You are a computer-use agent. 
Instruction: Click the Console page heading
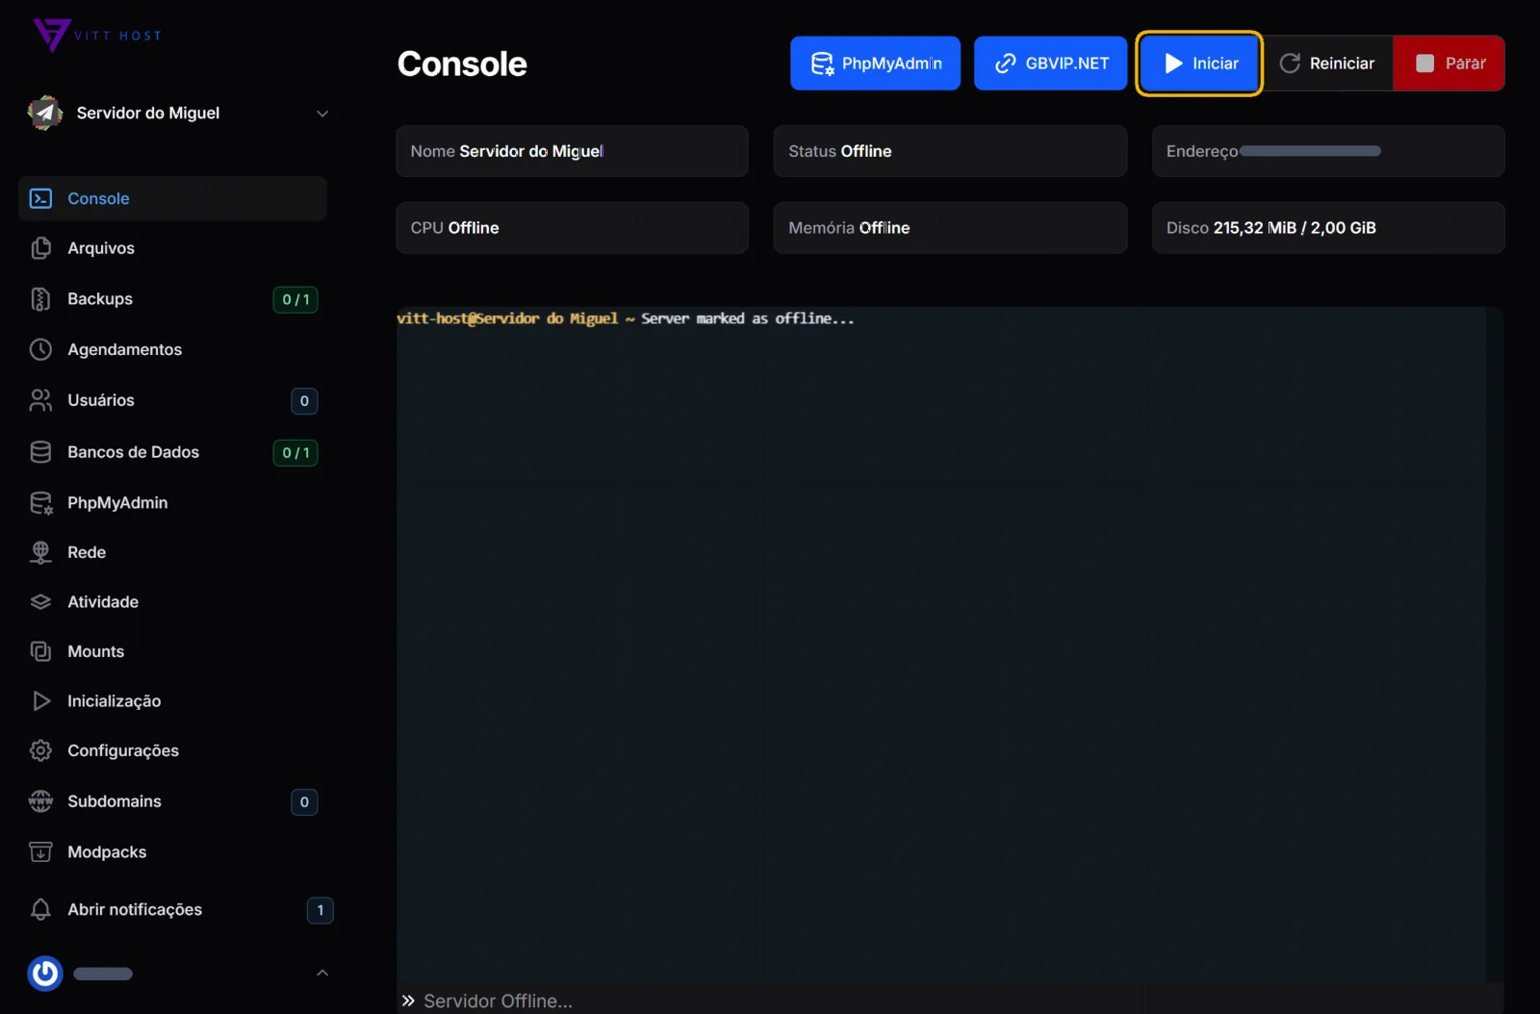click(x=462, y=63)
